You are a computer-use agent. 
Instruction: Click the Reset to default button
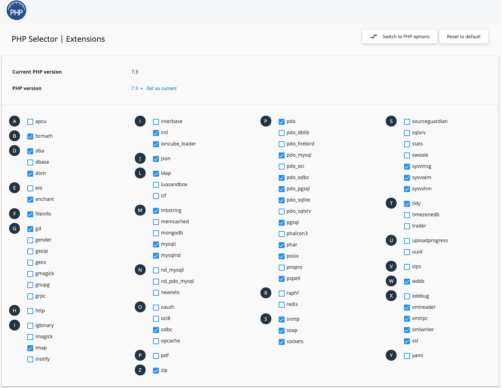464,36
